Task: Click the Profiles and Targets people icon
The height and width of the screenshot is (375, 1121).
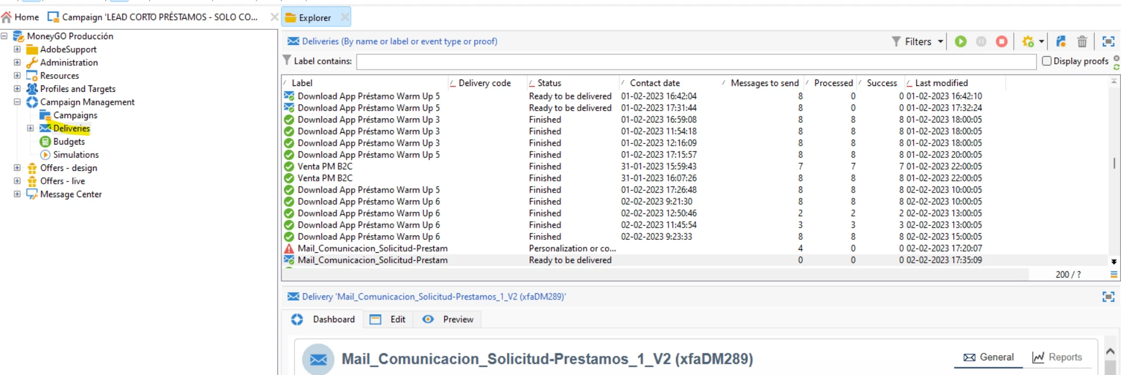Action: tap(32, 88)
